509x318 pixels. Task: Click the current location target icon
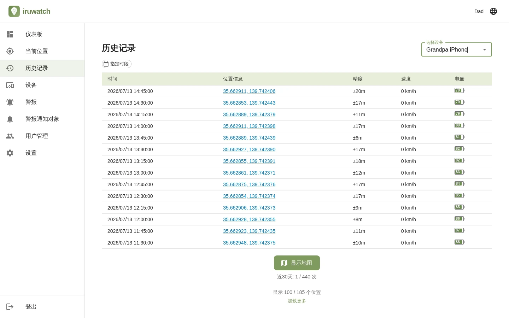(x=10, y=51)
